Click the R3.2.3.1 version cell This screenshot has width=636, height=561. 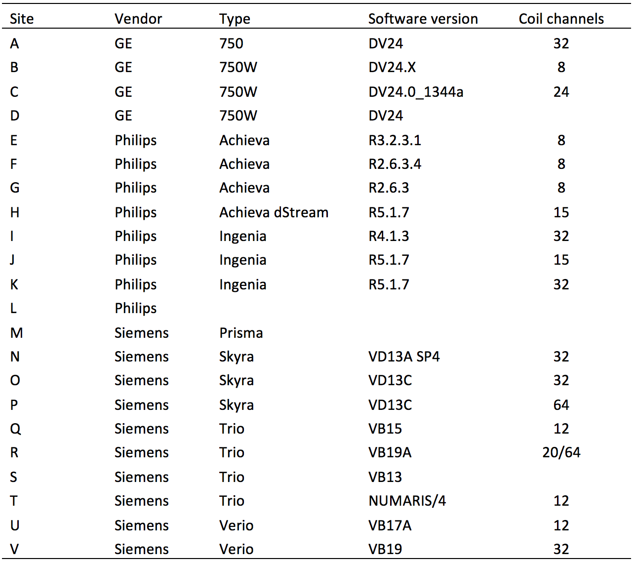click(x=395, y=140)
